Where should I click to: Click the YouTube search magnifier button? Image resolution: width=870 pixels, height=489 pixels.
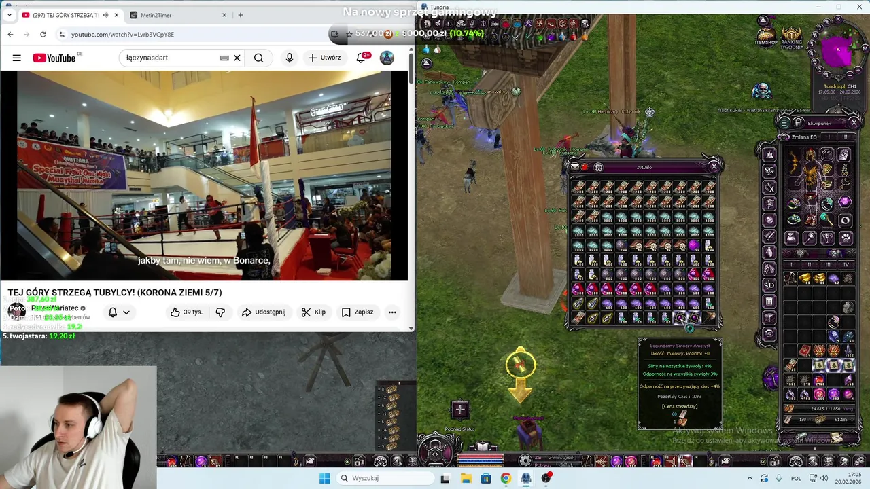click(x=259, y=58)
